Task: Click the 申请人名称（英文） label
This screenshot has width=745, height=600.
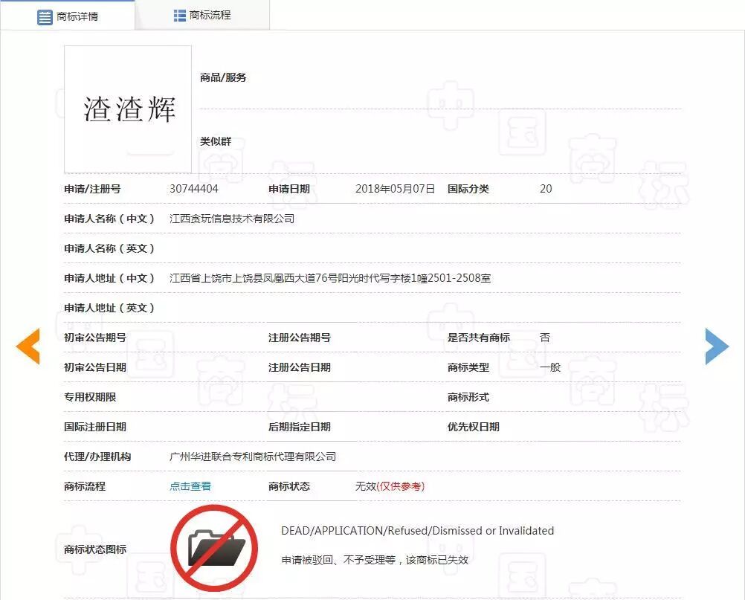Action: tap(109, 248)
